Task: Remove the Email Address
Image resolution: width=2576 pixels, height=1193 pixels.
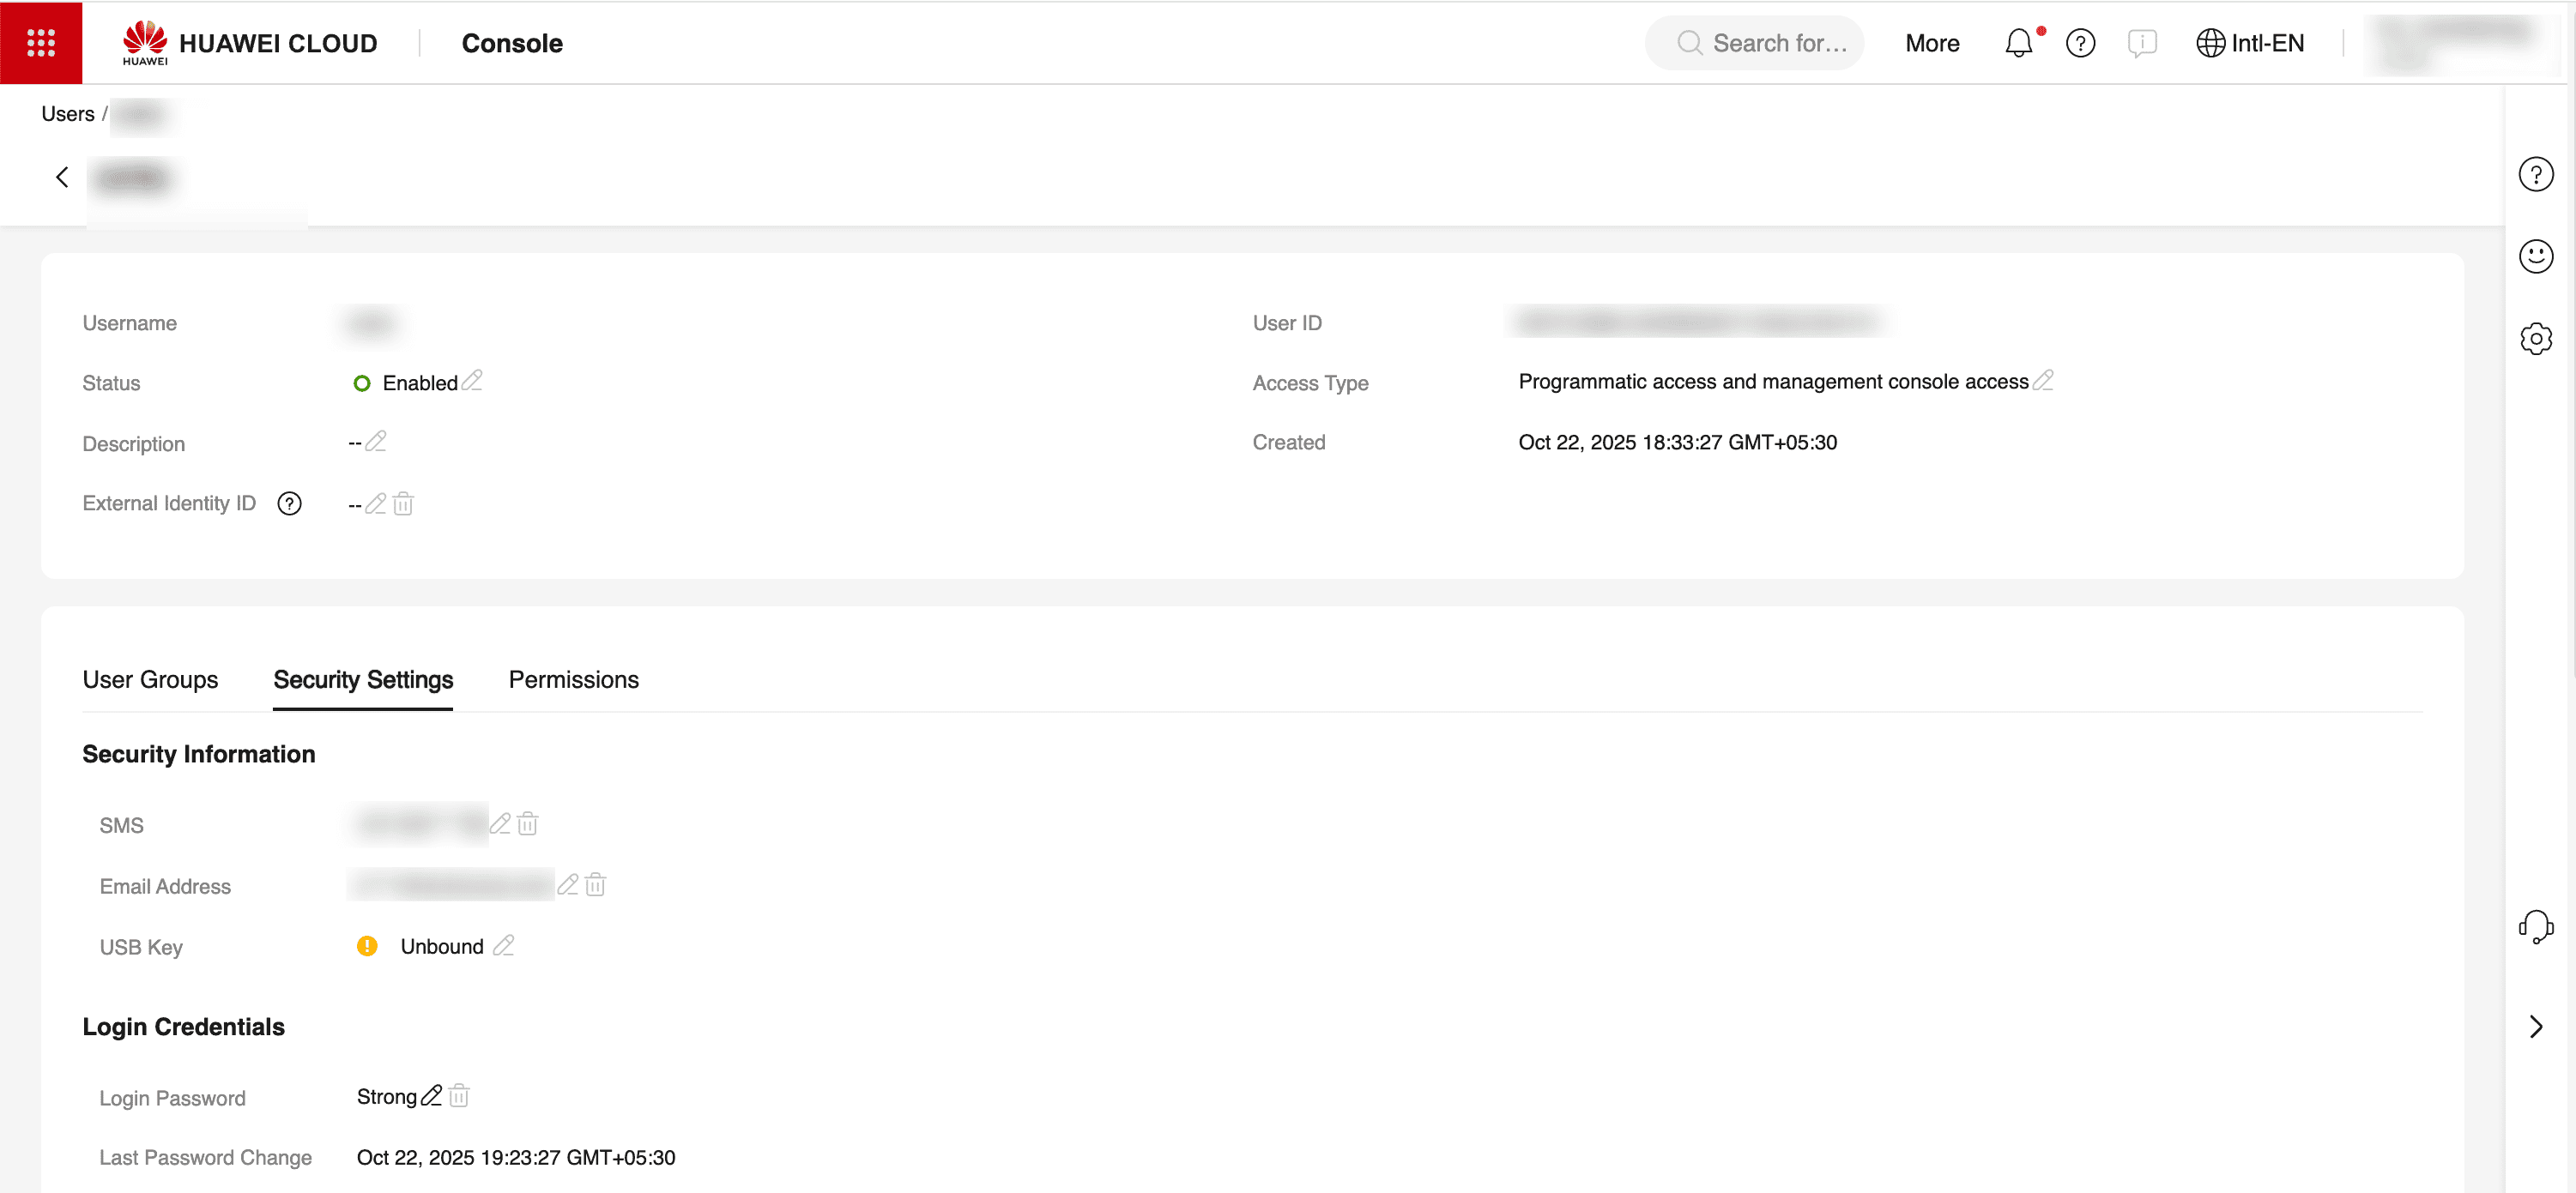Action: [596, 885]
